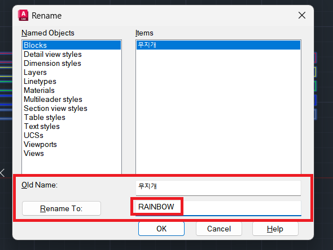333x250 pixels.
Task: Select Blocks in Named Objects list
Action: [x=72, y=45]
